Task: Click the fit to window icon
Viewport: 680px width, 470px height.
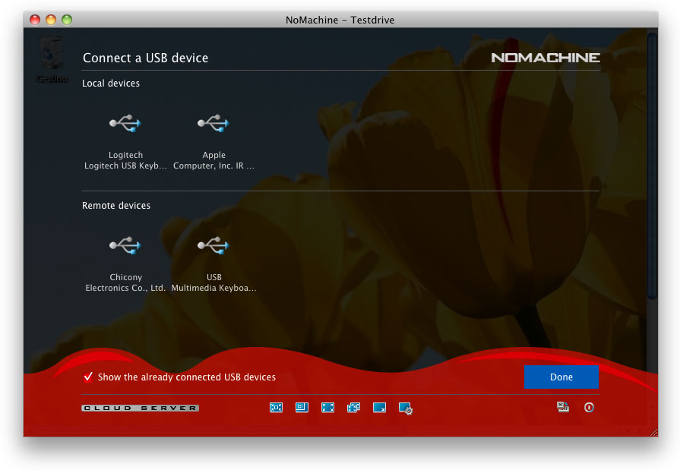Action: (276, 408)
